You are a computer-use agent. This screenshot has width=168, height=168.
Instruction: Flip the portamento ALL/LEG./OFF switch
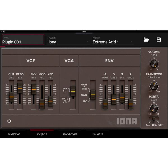pyautogui.click(x=154, y=119)
